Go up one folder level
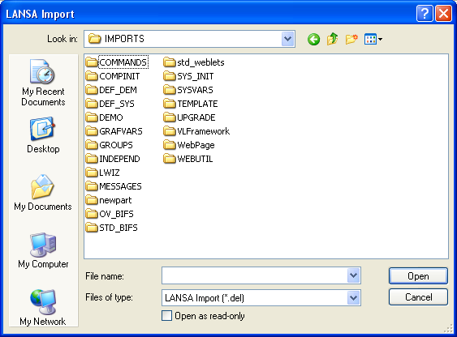 pos(332,39)
